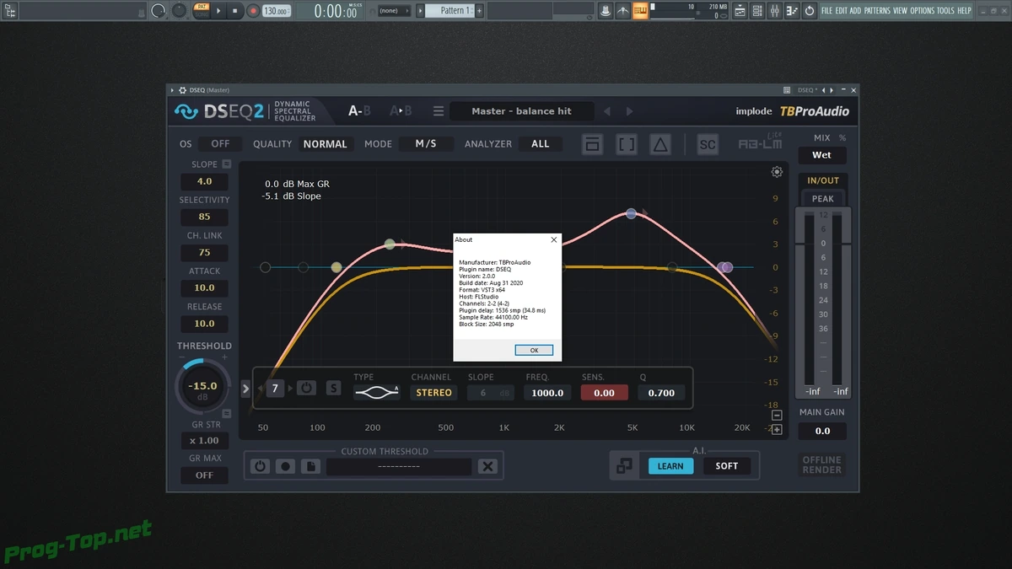Viewport: 1012px width, 569px height.
Task: Click OFFLINE RENDER button
Action: (822, 464)
